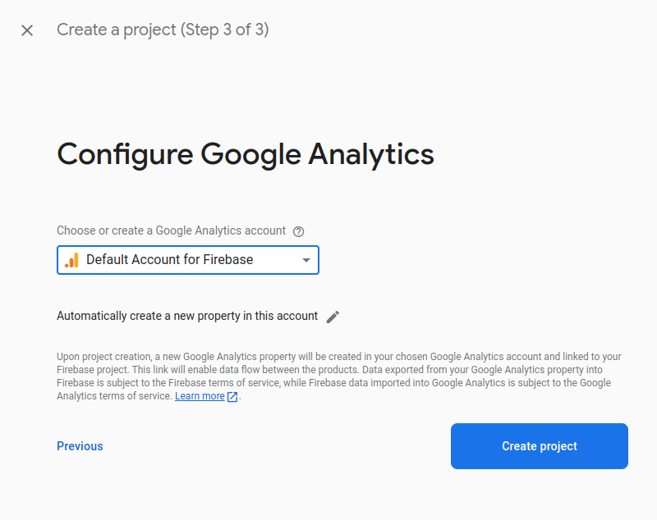657x520 pixels.
Task: Click the words Create a project in header
Action: click(117, 30)
